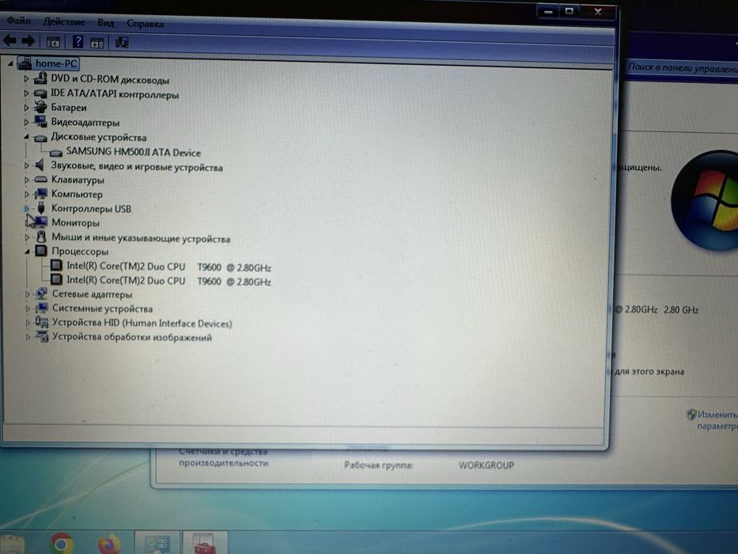Viewport: 738px width, 554px height.
Task: Click the Процессоры chip icon
Action: (x=41, y=251)
